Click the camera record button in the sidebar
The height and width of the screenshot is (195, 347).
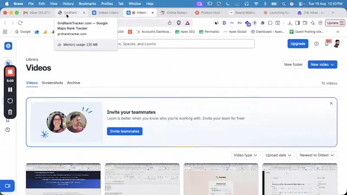click(x=7, y=186)
